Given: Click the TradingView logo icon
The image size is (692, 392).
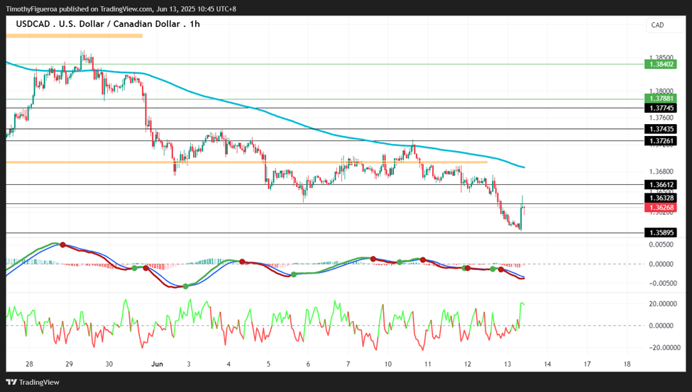Looking at the screenshot, I should (x=11, y=382).
